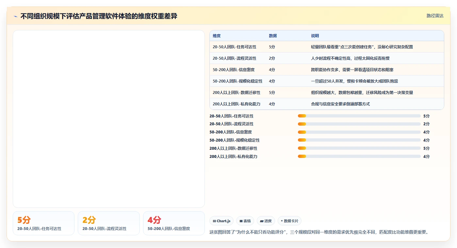This screenshot has width=457, height=248.
Task: Click the page title 不同组织规模下评估产品管理软件体验的维度权重差异
Action: 99,16
